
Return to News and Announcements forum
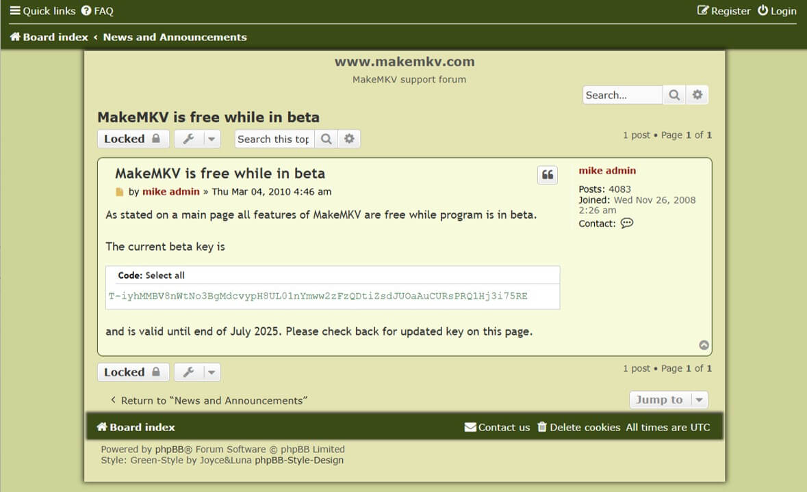209,400
